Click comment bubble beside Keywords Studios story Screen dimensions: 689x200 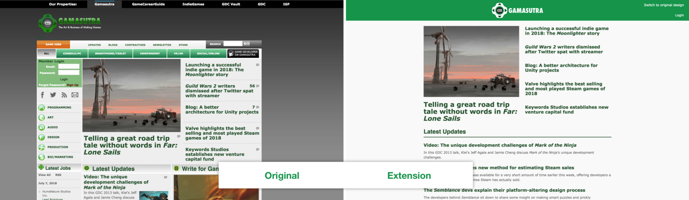[x=257, y=150]
